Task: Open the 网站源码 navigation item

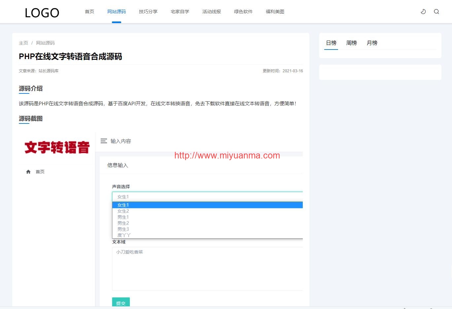Action: pyautogui.click(x=117, y=12)
